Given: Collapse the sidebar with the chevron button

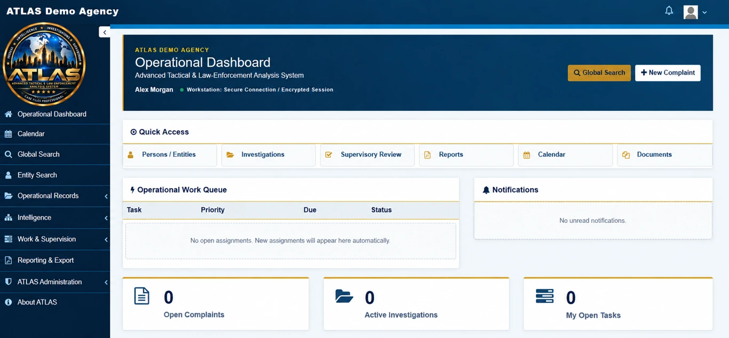Looking at the screenshot, I should [105, 33].
